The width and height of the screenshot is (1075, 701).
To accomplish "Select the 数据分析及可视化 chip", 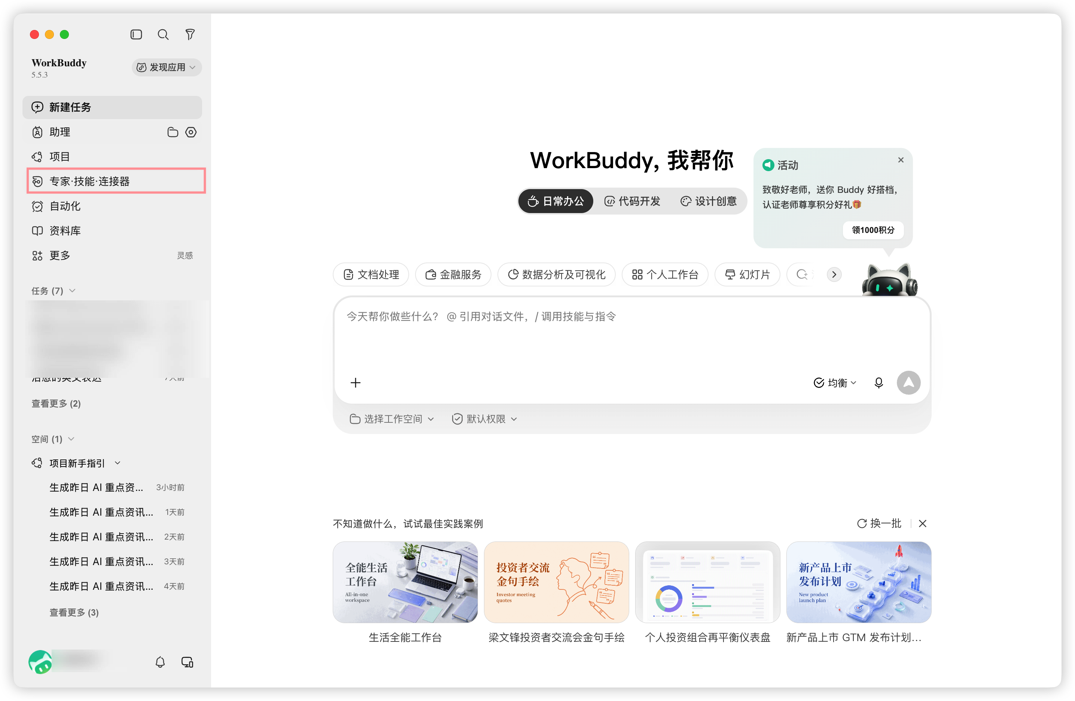I will pyautogui.click(x=556, y=274).
